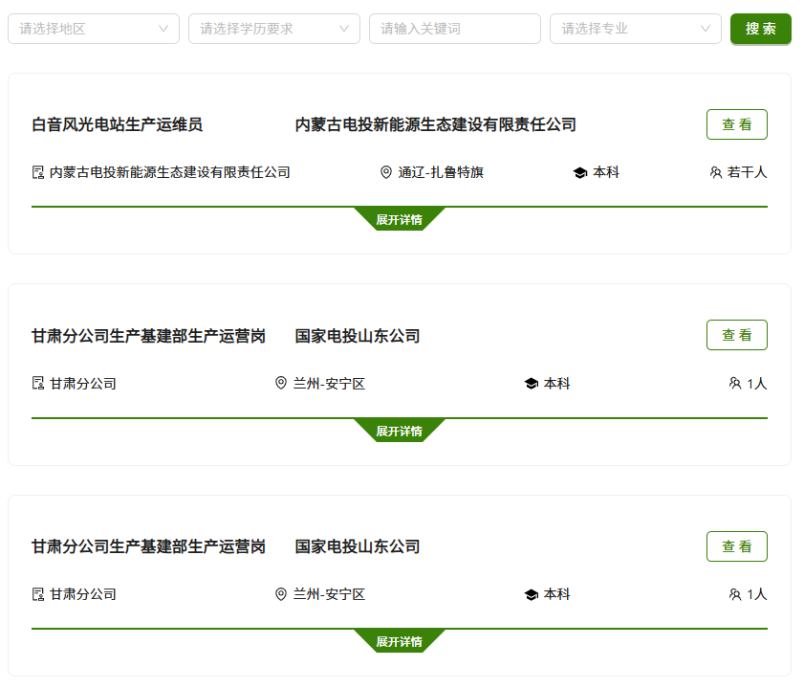Click bold heading 内蒙古电投新能源生态建设有限责任公司
The image size is (804, 689).
coord(436,124)
